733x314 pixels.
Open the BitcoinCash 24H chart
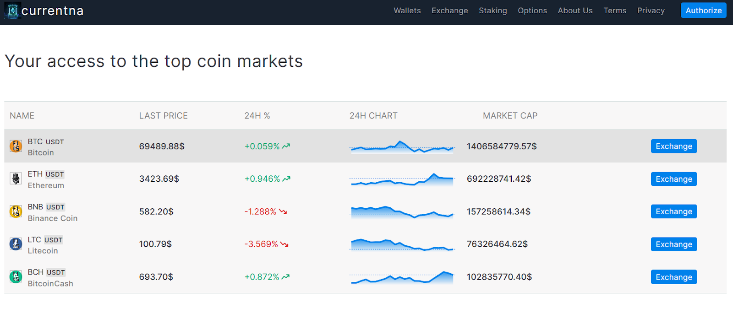(x=402, y=277)
